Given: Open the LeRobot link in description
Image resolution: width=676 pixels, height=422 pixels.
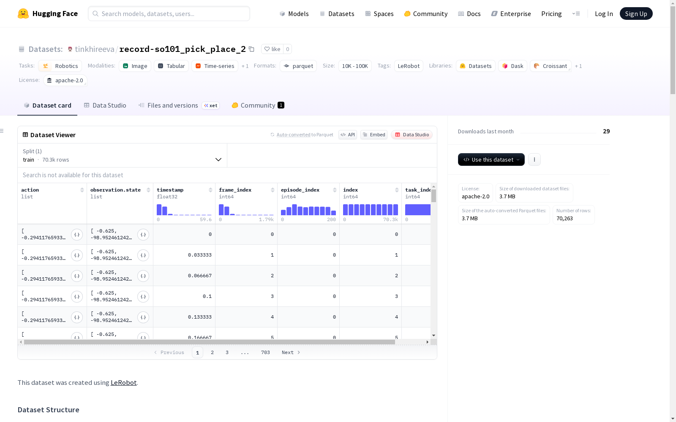Looking at the screenshot, I should (x=123, y=383).
